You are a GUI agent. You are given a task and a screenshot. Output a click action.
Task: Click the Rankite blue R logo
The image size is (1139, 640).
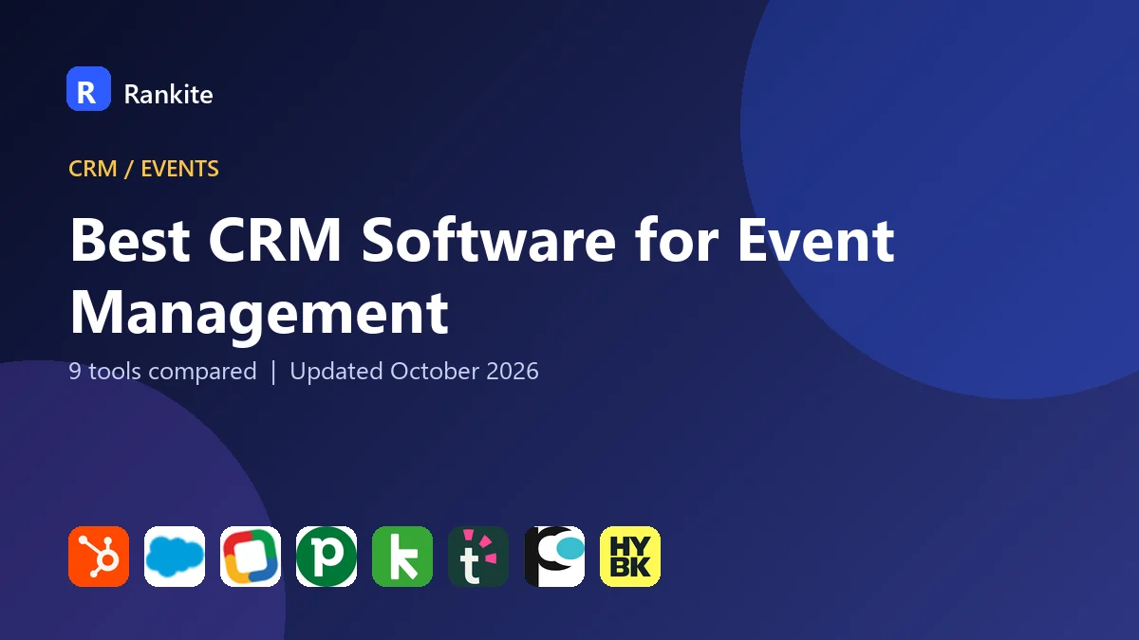tap(88, 90)
